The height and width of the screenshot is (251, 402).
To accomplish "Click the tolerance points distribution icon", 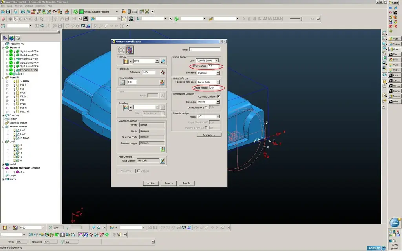I will (x=163, y=72).
